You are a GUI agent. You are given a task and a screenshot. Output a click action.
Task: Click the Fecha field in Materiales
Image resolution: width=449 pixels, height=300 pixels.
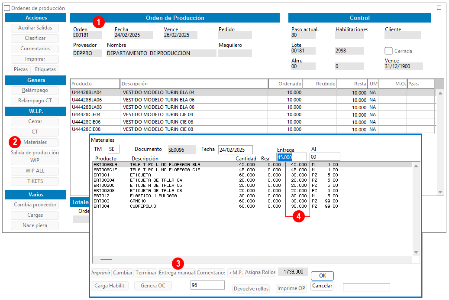tap(236, 150)
